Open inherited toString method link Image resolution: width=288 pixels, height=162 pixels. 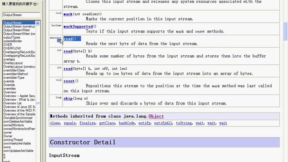pyautogui.click(x=184, y=123)
